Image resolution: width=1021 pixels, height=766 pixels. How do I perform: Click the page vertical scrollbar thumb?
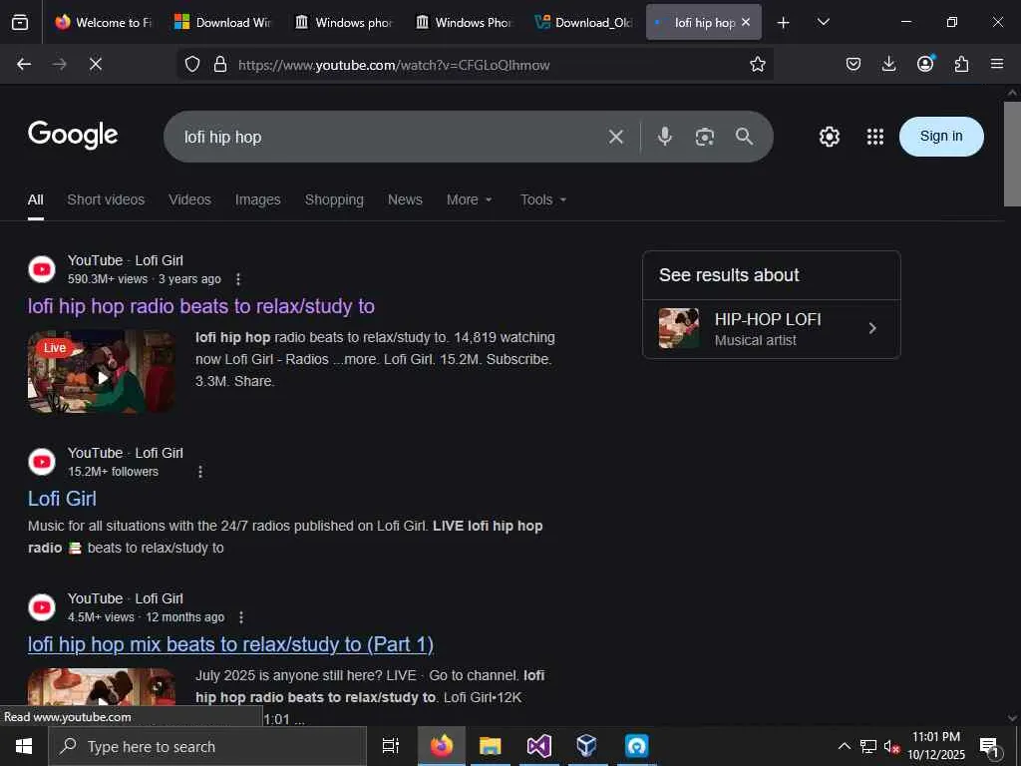point(1012,154)
